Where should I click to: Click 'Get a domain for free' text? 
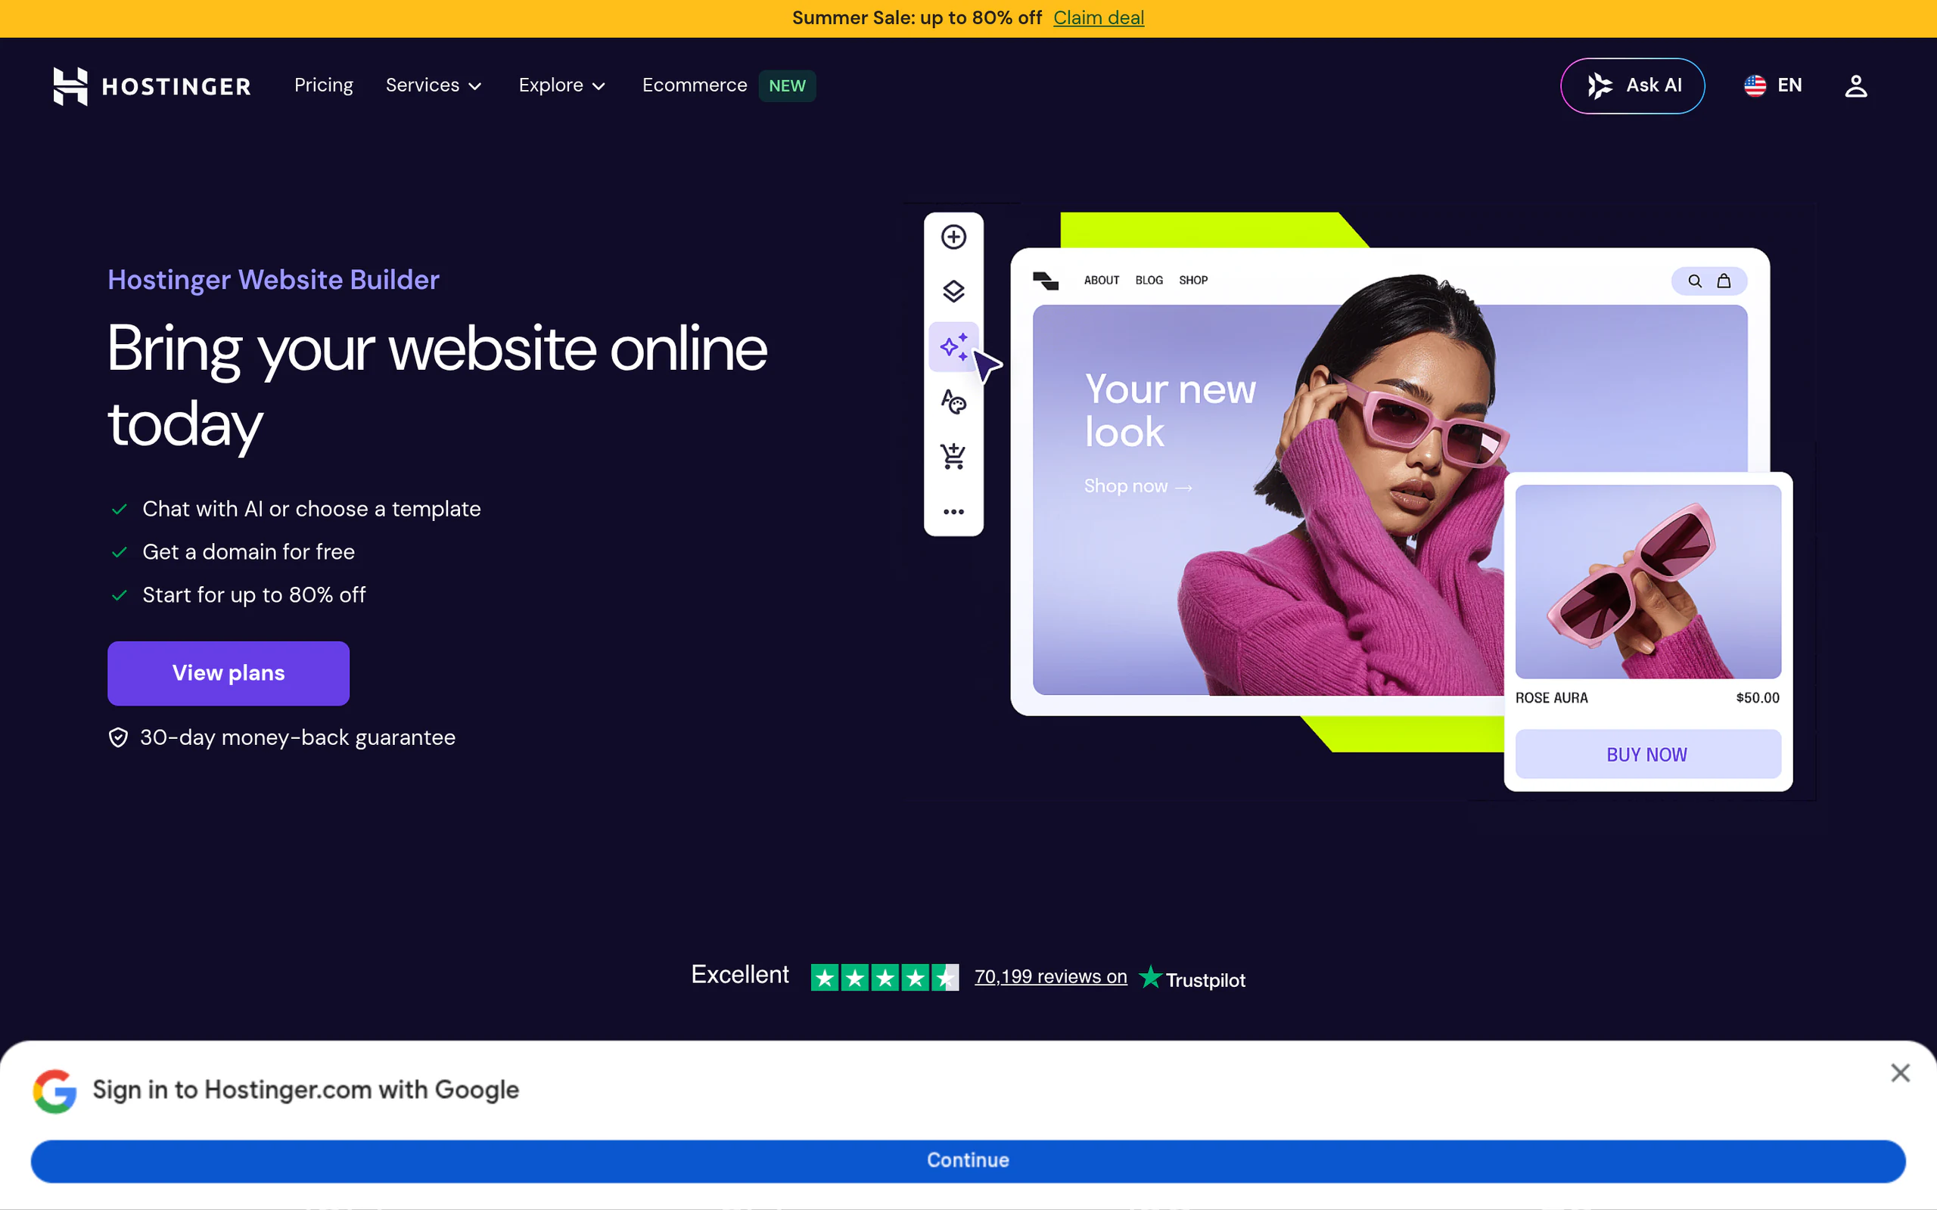tap(248, 552)
